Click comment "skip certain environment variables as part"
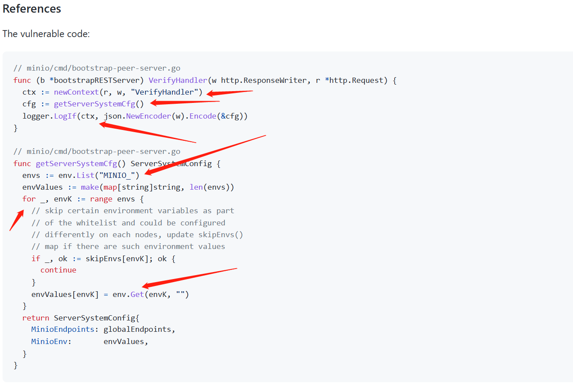 click(133, 211)
